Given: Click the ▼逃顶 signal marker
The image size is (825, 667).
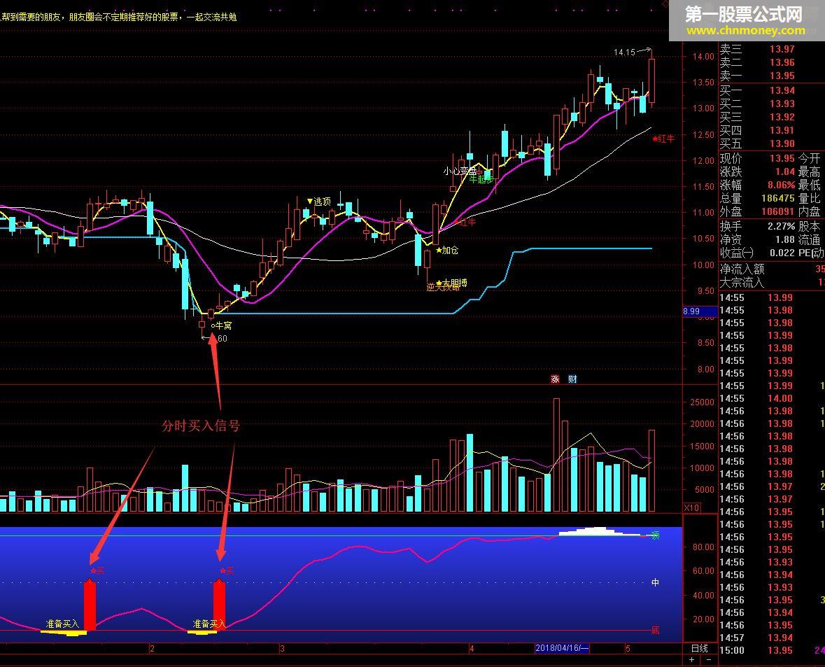Looking at the screenshot, I should coord(319,202).
